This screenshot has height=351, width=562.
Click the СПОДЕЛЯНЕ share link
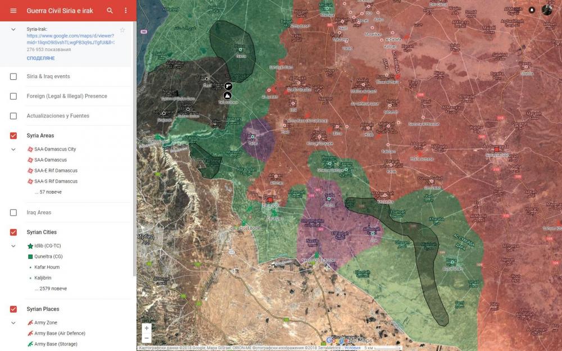(40, 58)
